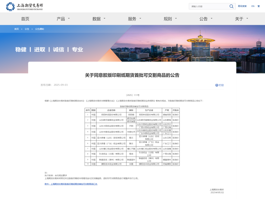The image size is (265, 199).
Task: Switch to traditional Chinese via 繁
Action: (259, 6)
